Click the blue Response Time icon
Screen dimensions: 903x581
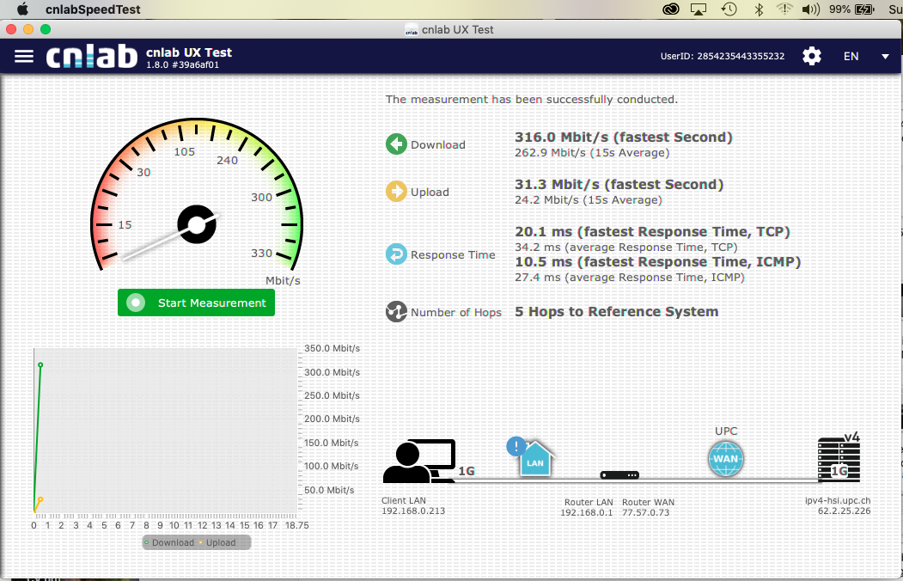(x=396, y=254)
